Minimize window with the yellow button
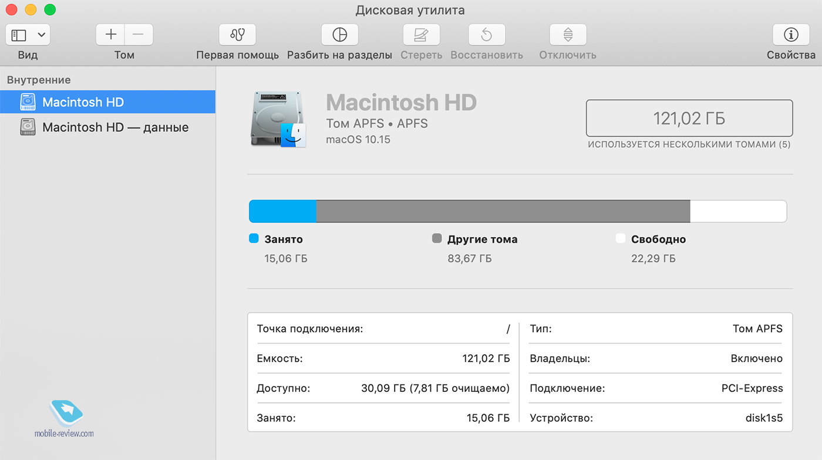The image size is (822, 460). point(31,10)
